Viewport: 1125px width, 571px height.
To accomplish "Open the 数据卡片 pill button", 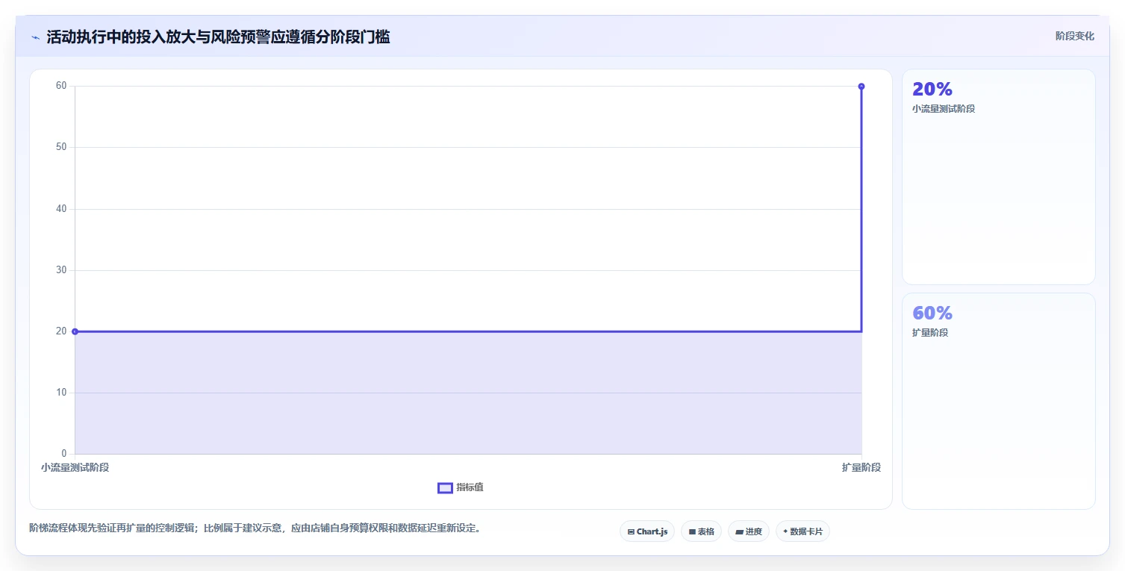I will [803, 531].
